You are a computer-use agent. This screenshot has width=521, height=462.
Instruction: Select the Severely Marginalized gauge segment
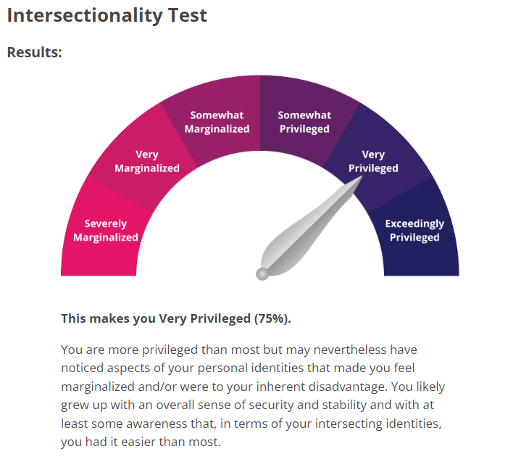105,231
